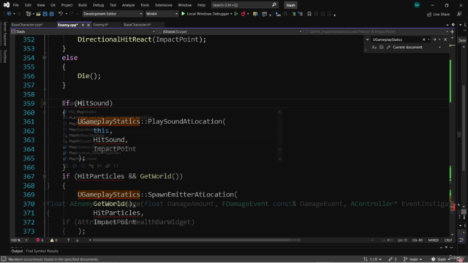Screen dimensions: 468x263
Task: Click pending changes pencil in status bar
Action: 393,259
